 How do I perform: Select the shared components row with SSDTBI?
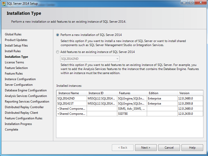(71, 114)
